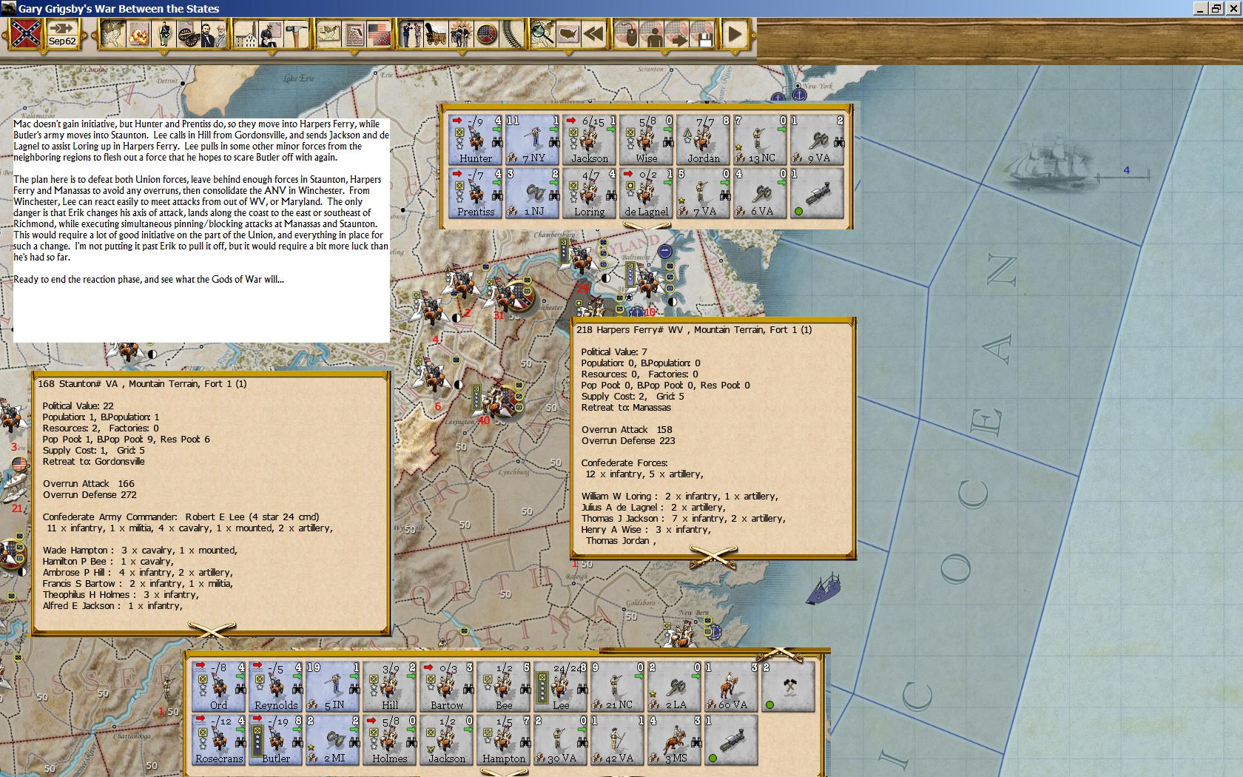Image resolution: width=1243 pixels, height=777 pixels.
Task: Open the covered wagon supply icon
Action: [x=437, y=34]
